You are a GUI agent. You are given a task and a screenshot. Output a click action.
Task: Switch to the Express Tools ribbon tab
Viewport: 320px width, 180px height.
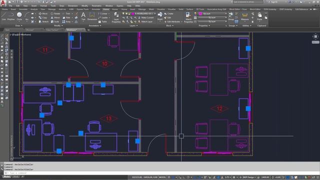tap(82, 9)
